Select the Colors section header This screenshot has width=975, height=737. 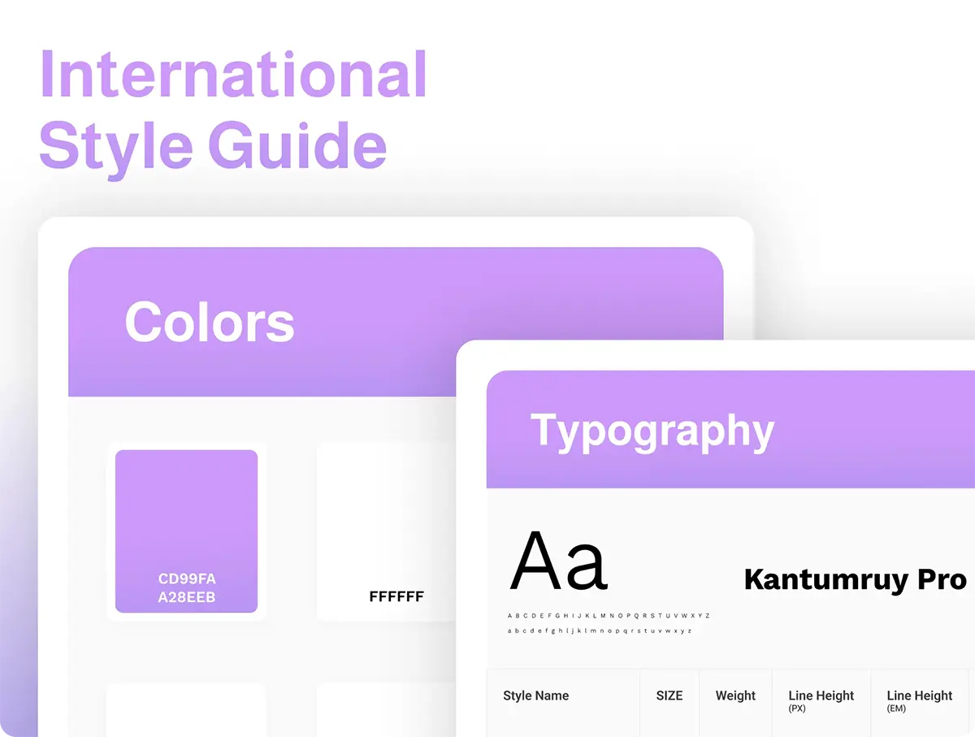210,322
